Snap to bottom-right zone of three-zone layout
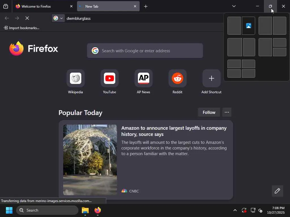Viewport: 290px width, 217px height. pos(280,52)
